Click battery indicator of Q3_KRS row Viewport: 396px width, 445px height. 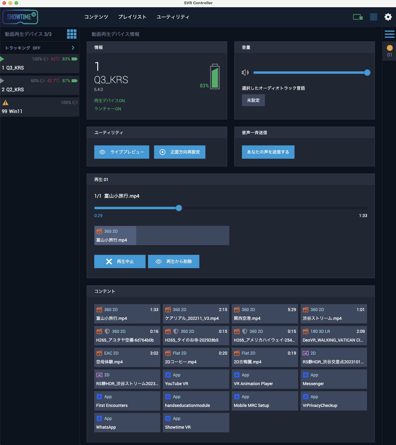[x=74, y=59]
